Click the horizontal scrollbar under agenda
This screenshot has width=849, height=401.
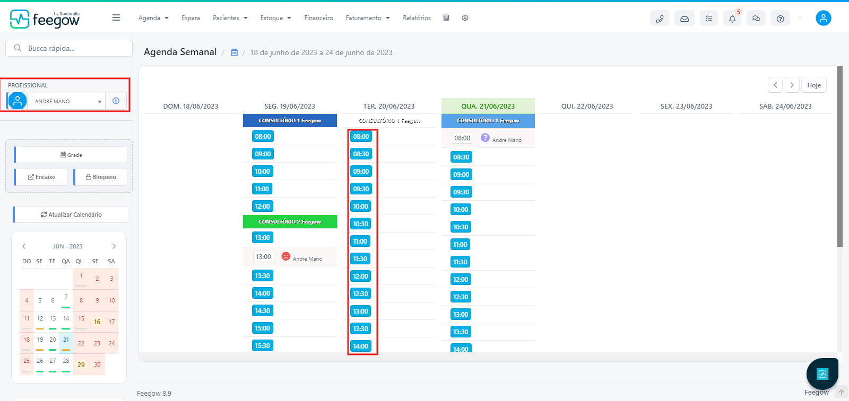(488, 357)
